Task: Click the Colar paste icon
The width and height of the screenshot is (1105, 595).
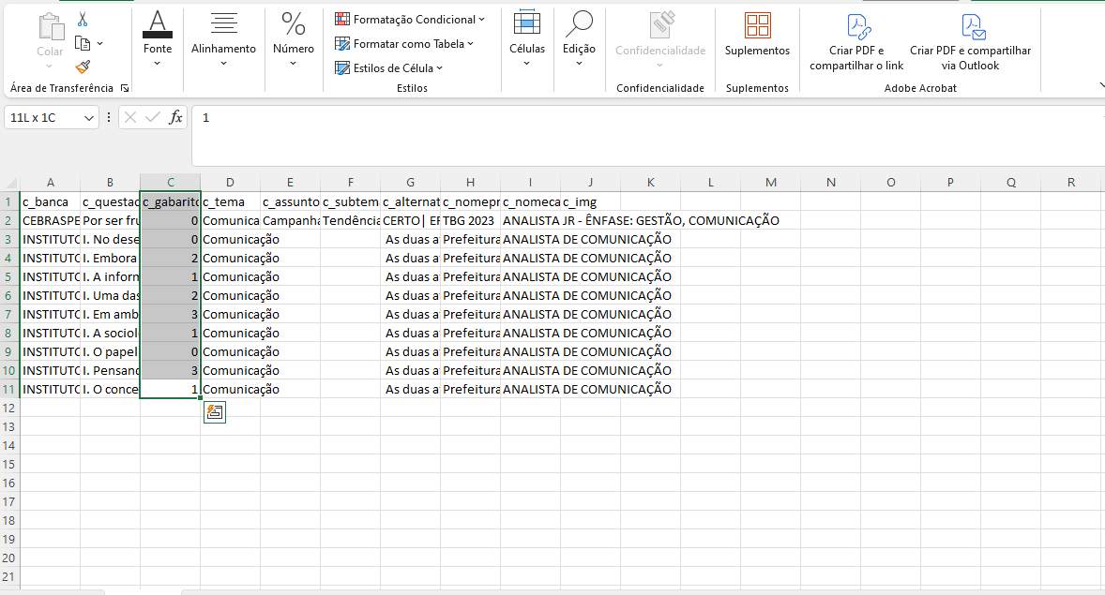Action: 50,27
